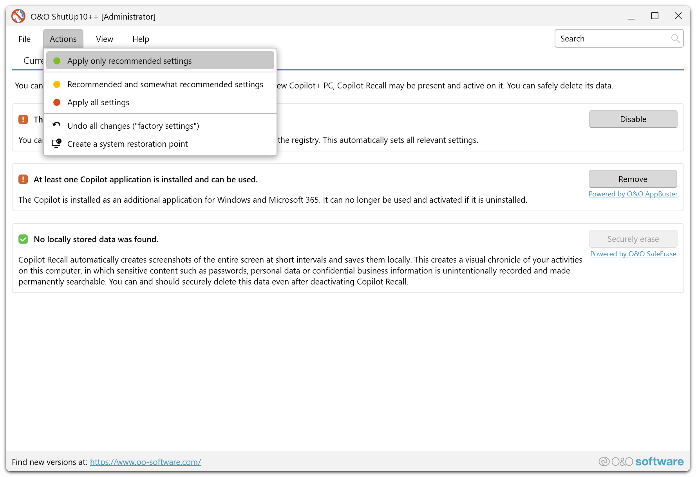Click the O&O ShutUp10++ app logo icon
This screenshot has width=696, height=477.
18,16
